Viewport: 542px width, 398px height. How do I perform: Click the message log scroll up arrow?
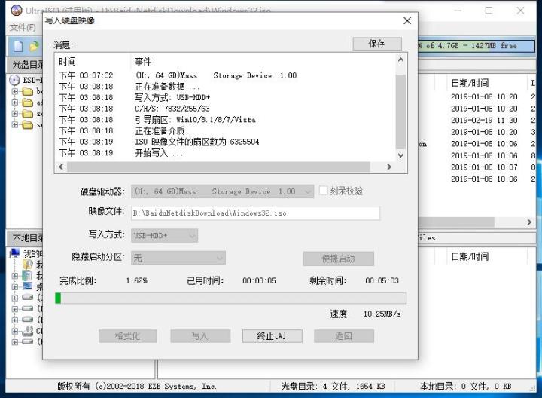(400, 60)
